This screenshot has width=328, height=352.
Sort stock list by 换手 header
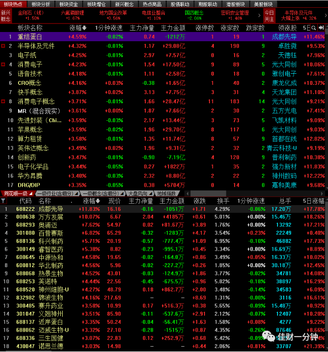(x=223, y=201)
